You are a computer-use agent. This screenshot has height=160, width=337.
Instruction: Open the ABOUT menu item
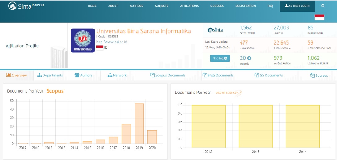113,6
